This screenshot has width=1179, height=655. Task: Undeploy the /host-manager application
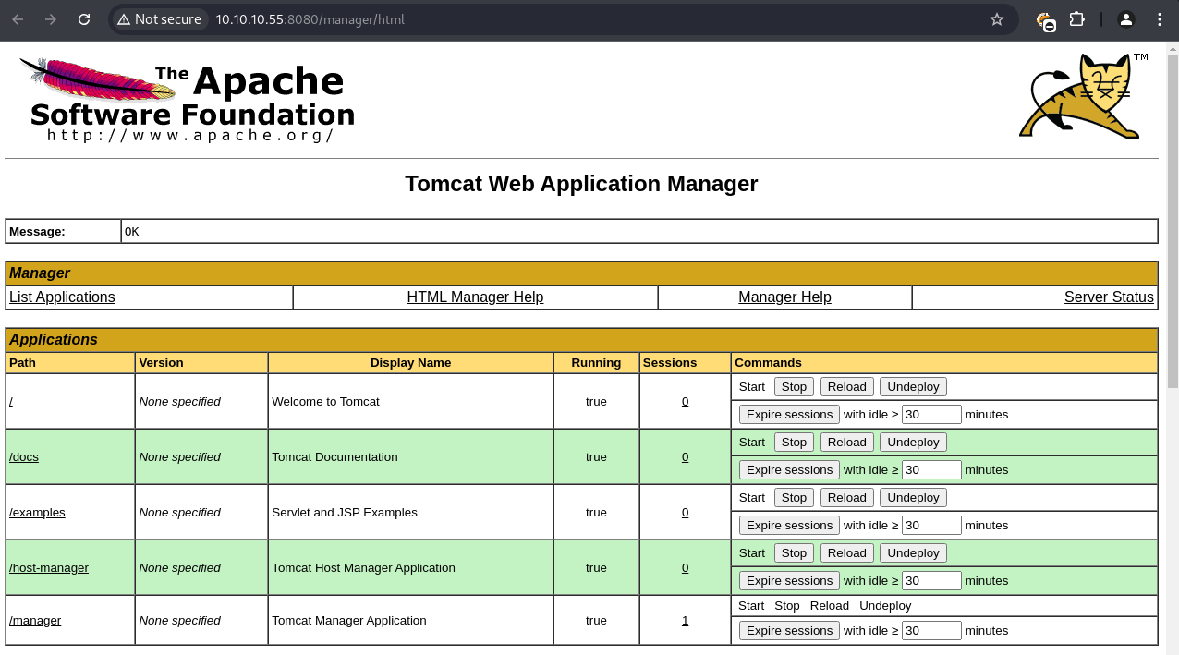[x=913, y=553]
